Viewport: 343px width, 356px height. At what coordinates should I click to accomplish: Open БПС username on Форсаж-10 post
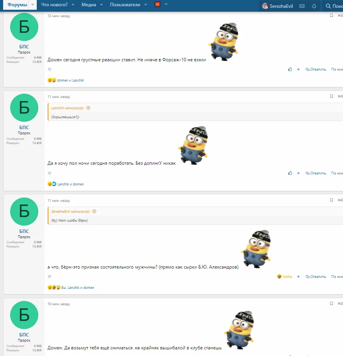pos(24,46)
